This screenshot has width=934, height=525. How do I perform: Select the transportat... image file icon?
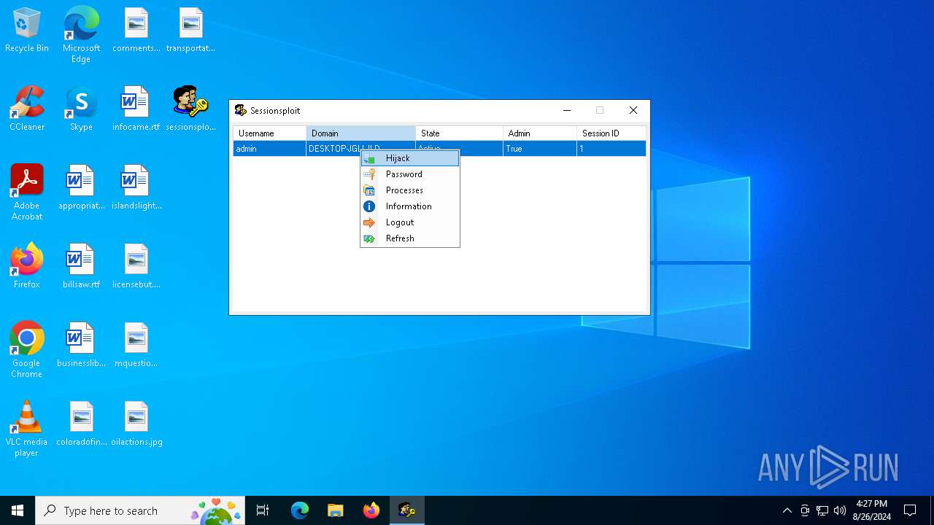click(190, 31)
